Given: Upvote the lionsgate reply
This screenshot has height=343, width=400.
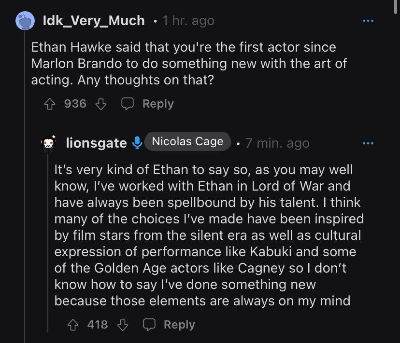Looking at the screenshot, I should 72,325.
